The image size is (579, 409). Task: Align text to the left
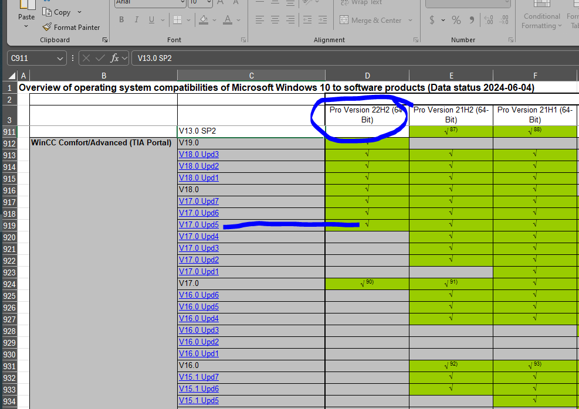click(260, 20)
